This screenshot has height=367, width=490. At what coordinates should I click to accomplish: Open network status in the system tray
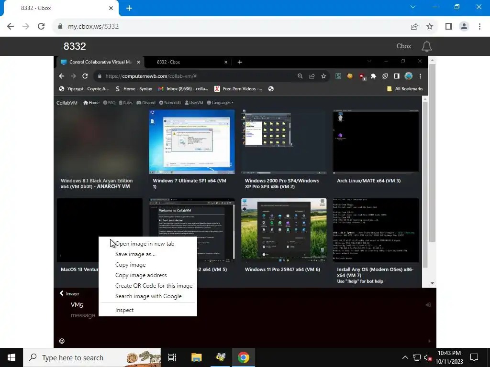click(x=417, y=357)
